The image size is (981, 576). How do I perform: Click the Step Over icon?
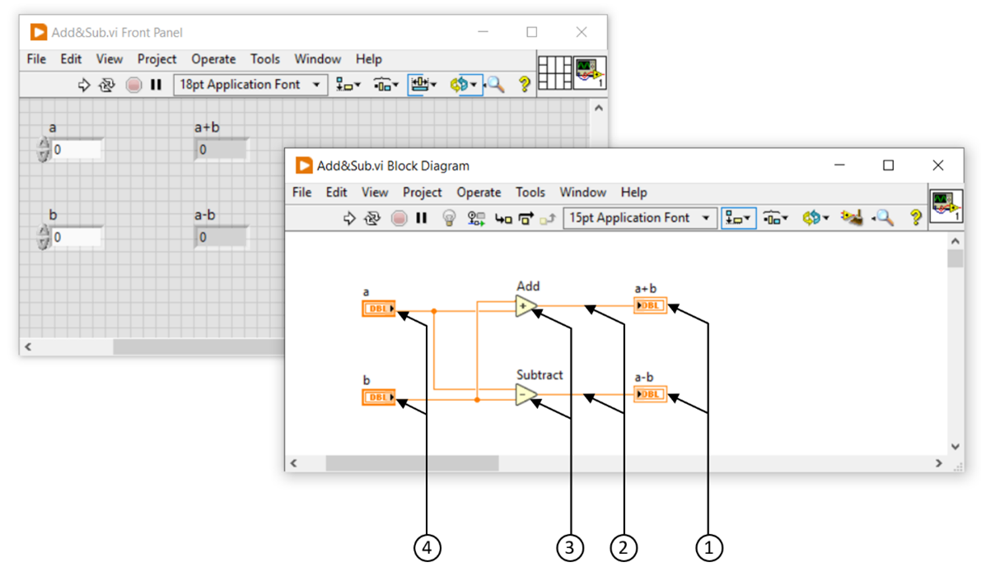526,218
